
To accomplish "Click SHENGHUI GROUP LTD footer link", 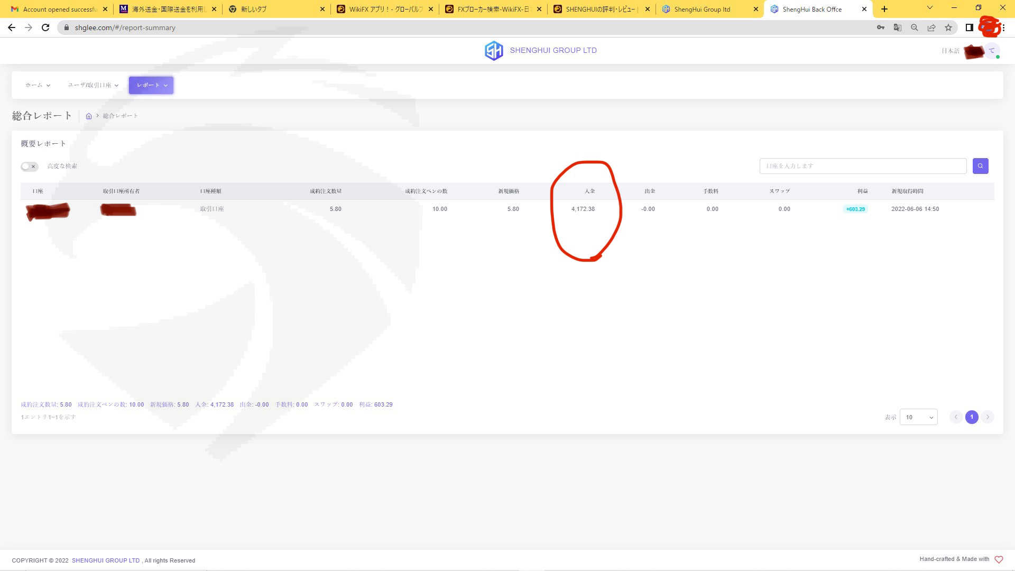I will click(x=106, y=560).
